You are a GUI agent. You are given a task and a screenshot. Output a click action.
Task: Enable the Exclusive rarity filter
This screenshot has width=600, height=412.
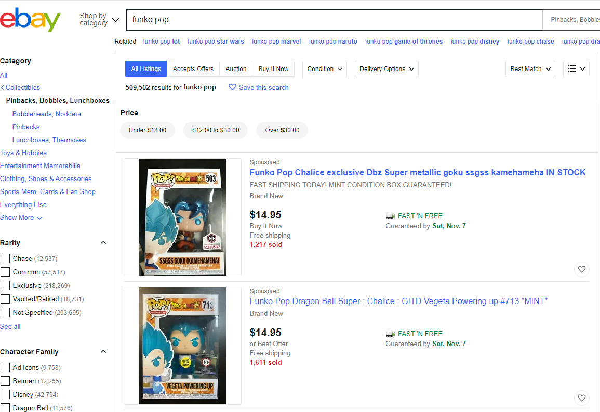pos(5,285)
